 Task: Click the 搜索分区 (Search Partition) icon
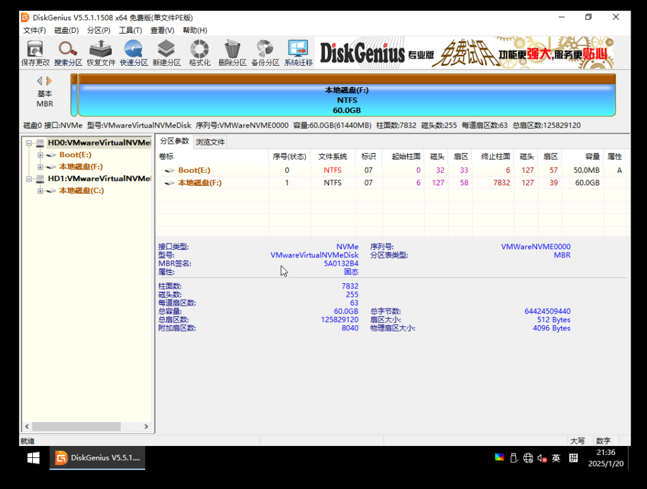coord(68,53)
